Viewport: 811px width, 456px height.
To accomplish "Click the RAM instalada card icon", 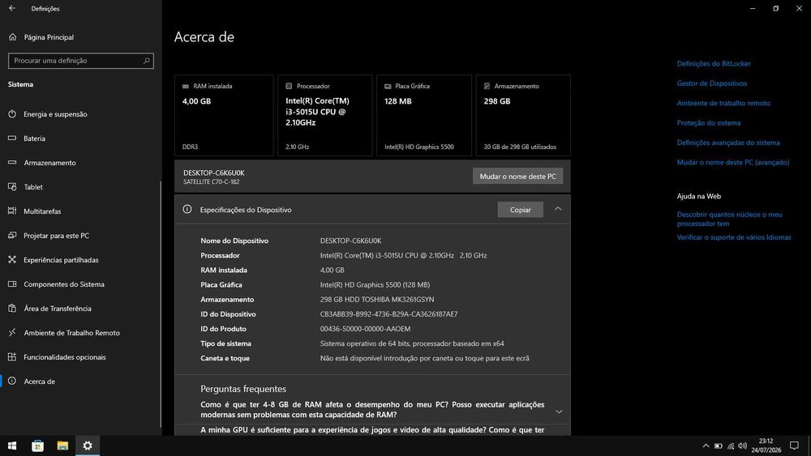I will (x=186, y=86).
